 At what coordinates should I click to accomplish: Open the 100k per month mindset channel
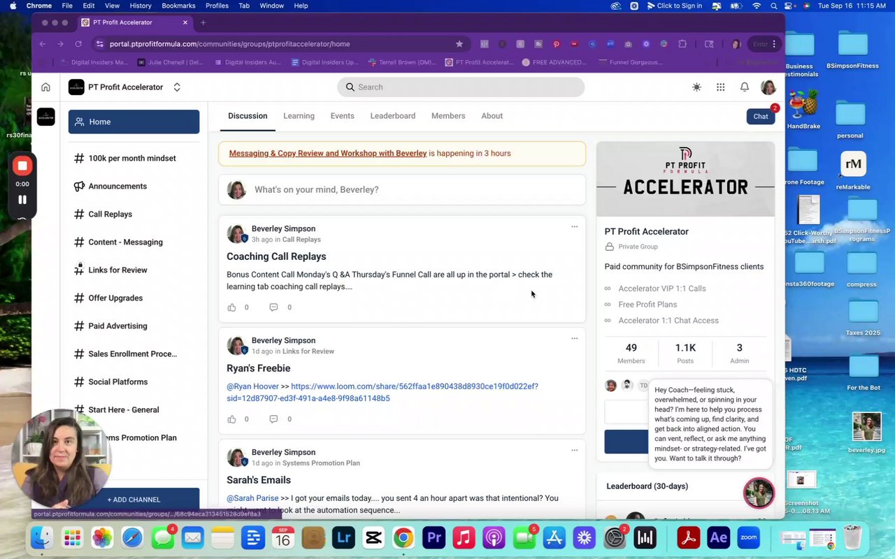point(134,158)
